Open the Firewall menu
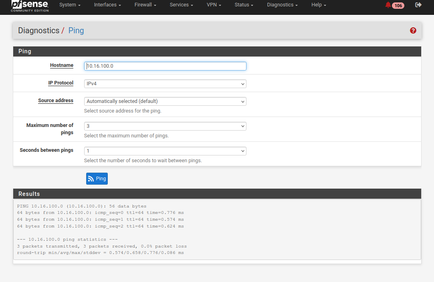 click(x=145, y=5)
